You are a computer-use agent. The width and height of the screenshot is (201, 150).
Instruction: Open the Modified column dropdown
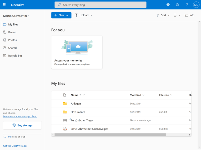tap(143, 95)
